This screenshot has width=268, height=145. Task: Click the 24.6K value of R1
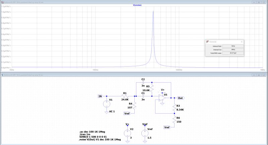pyautogui.click(x=125, y=99)
